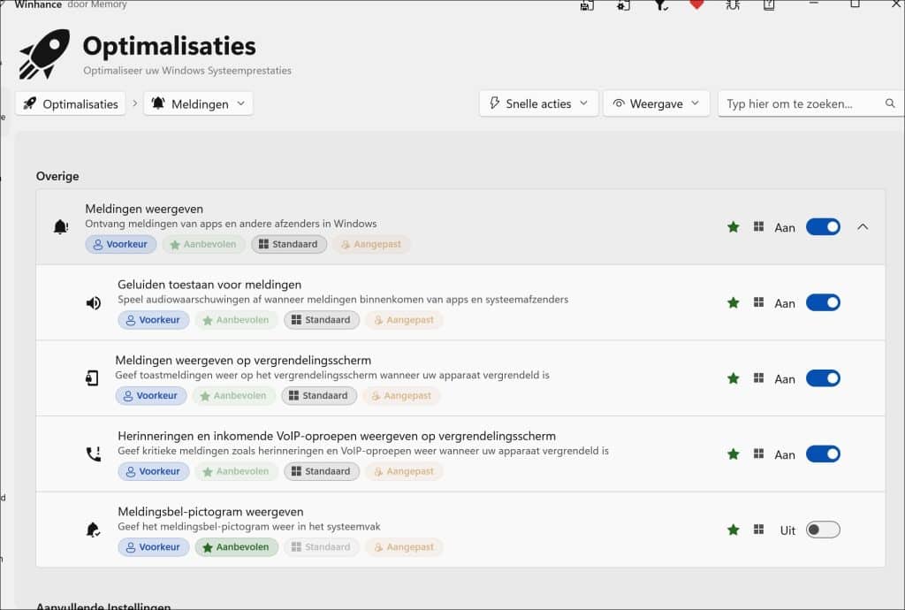Select Voorkeur badge under Geluiden toestaan
Image resolution: width=905 pixels, height=610 pixels.
pyautogui.click(x=154, y=320)
